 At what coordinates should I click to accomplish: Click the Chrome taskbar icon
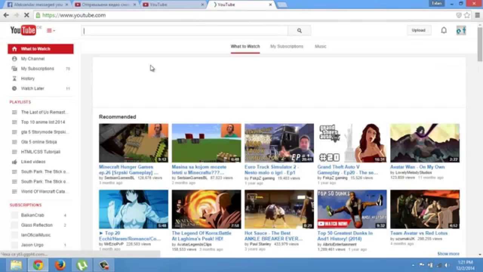tap(38, 265)
